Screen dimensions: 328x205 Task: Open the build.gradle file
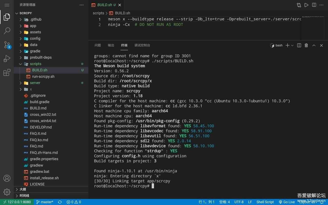point(51,102)
